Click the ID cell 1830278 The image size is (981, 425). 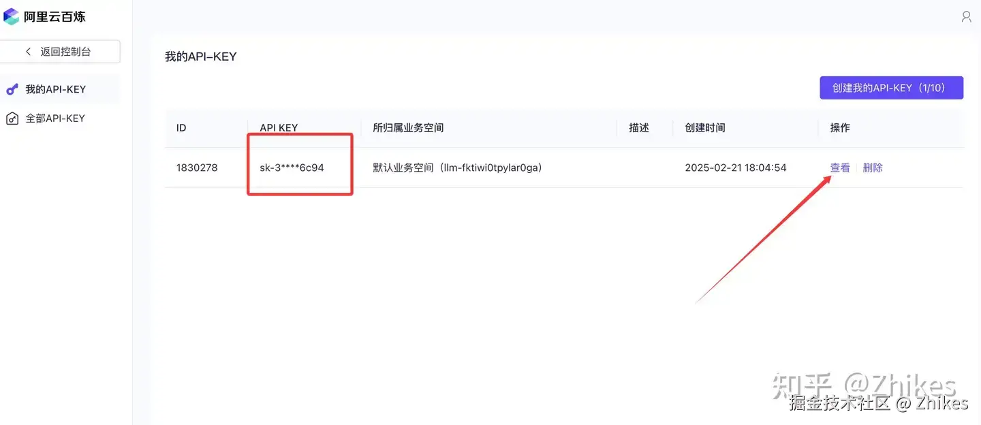(x=197, y=168)
